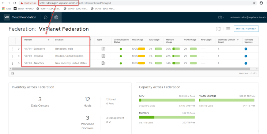Click the Cpu Usage bar for VCF02 row
Viewport: 267px width, 134px height.
pos(158,56)
